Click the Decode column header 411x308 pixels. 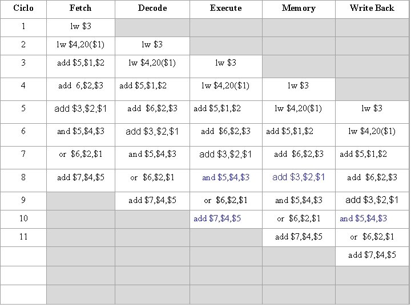[x=152, y=9]
